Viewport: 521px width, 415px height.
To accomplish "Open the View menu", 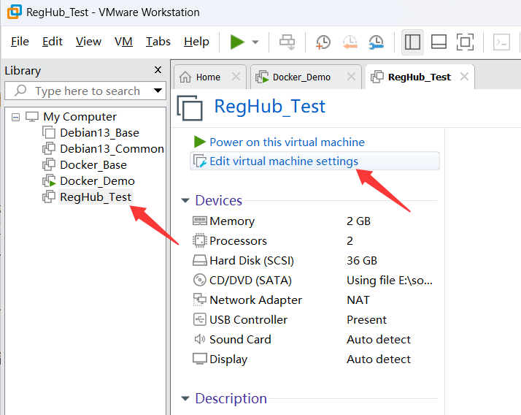I will pos(88,42).
